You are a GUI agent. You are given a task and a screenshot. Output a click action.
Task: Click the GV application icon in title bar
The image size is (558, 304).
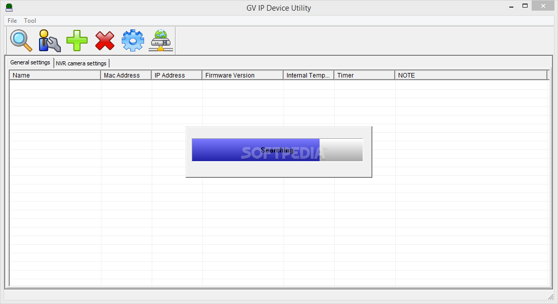[9, 8]
